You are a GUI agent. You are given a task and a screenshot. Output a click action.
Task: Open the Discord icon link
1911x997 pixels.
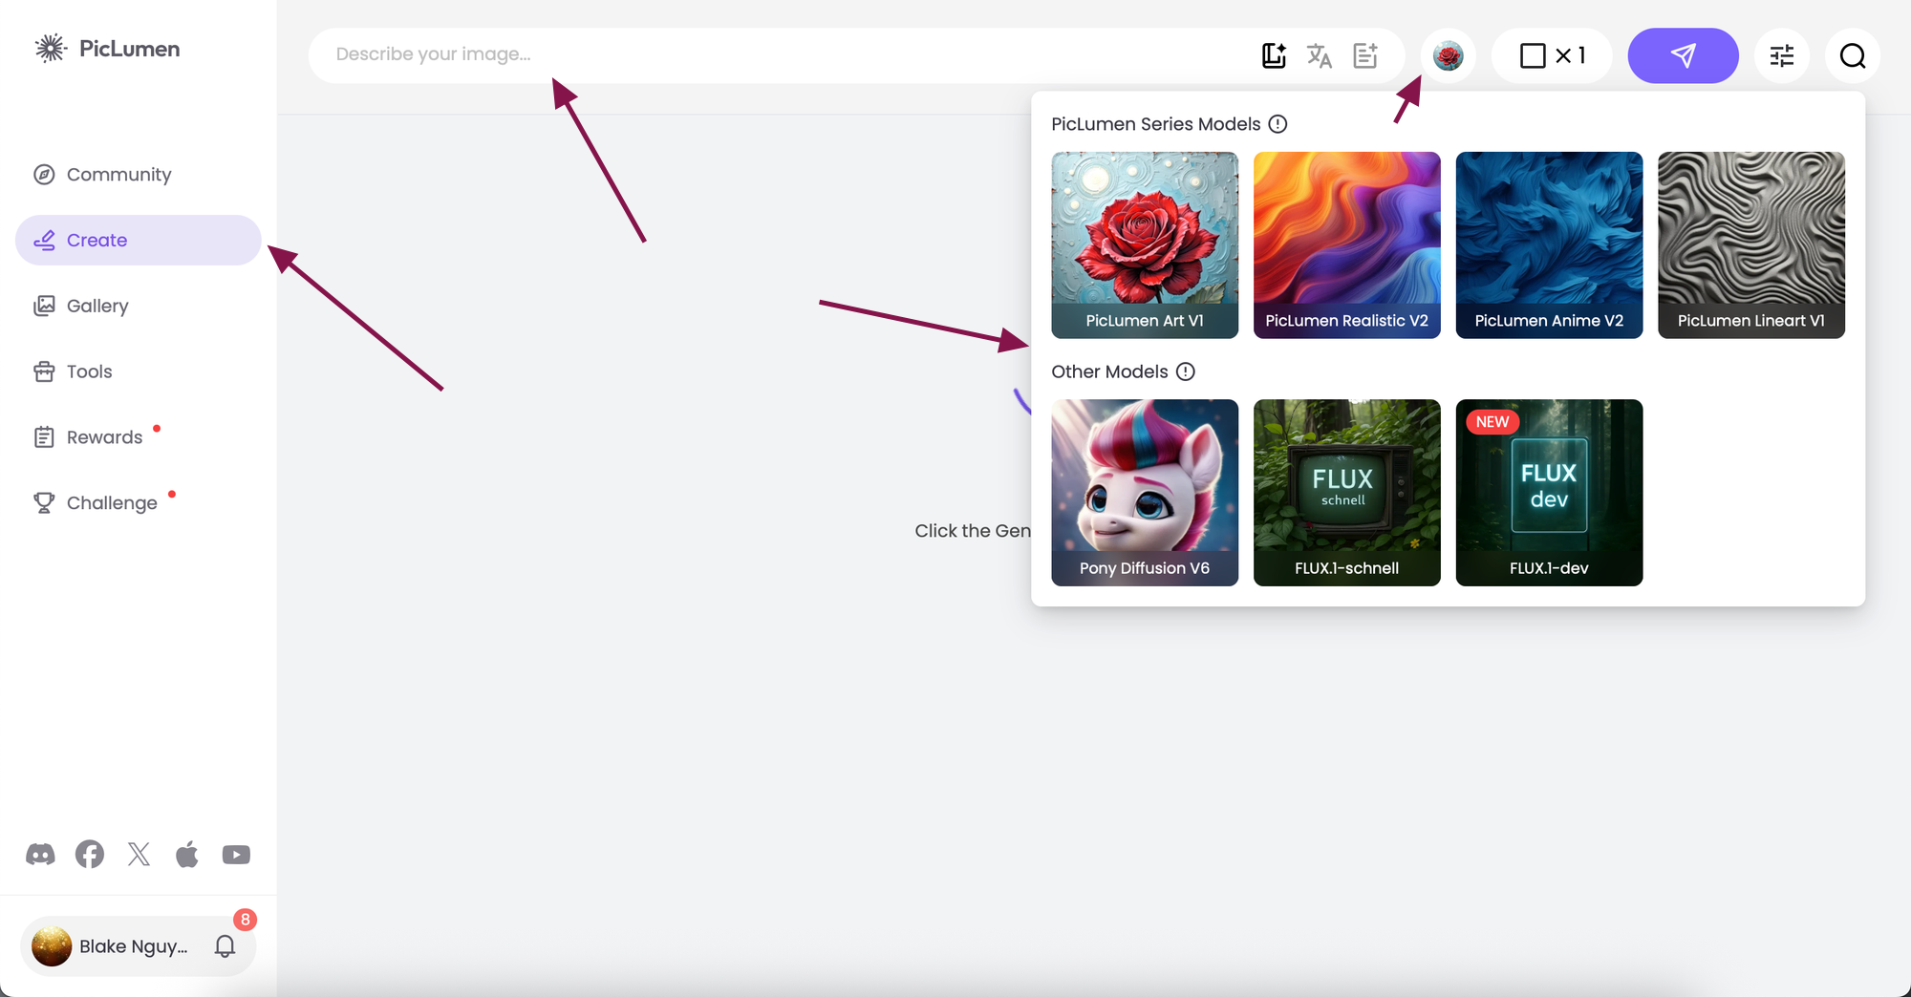(x=40, y=855)
